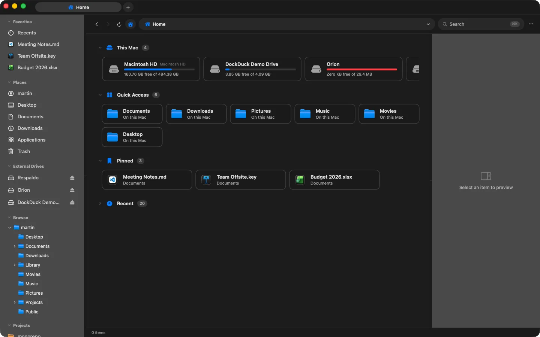540x337 pixels.
Task: Open Meeting Notes.md in Favorites sidebar
Action: pos(42,45)
